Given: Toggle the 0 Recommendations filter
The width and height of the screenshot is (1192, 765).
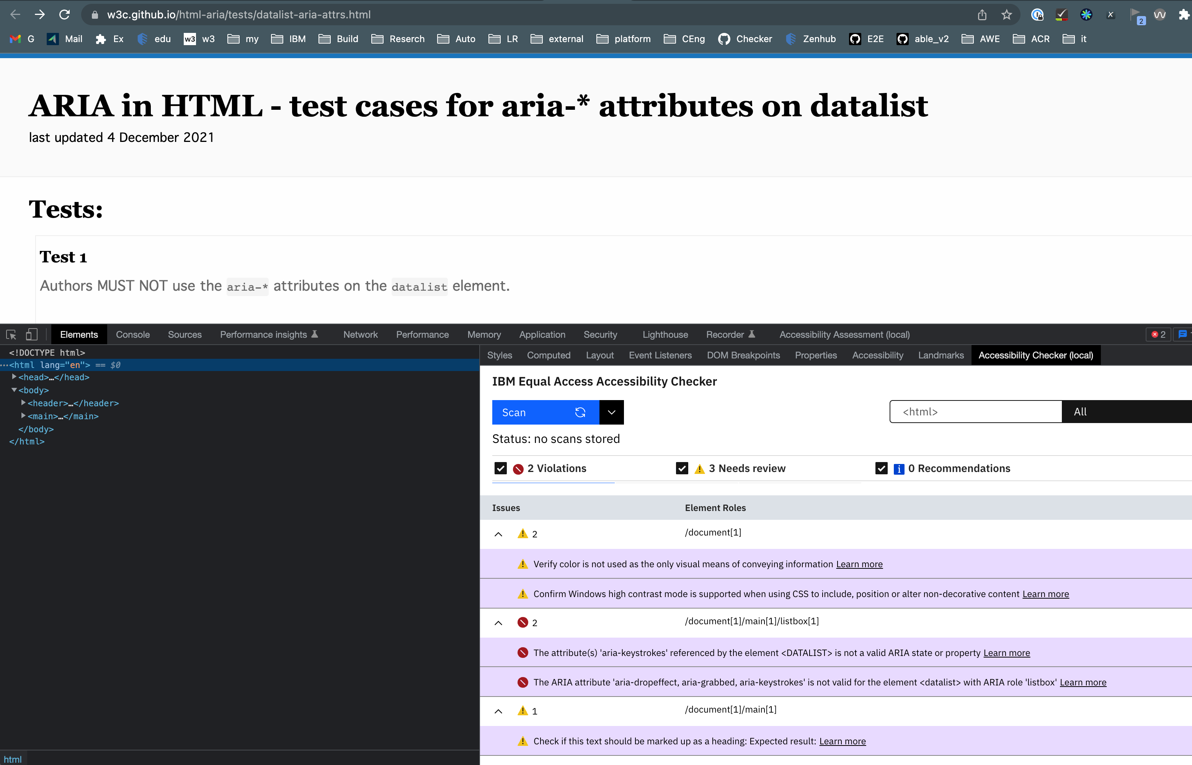Looking at the screenshot, I should click(x=881, y=468).
